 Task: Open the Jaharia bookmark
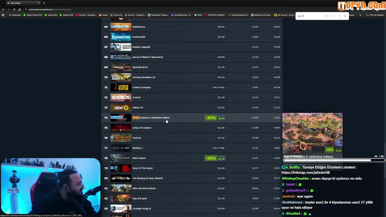tap(103, 15)
